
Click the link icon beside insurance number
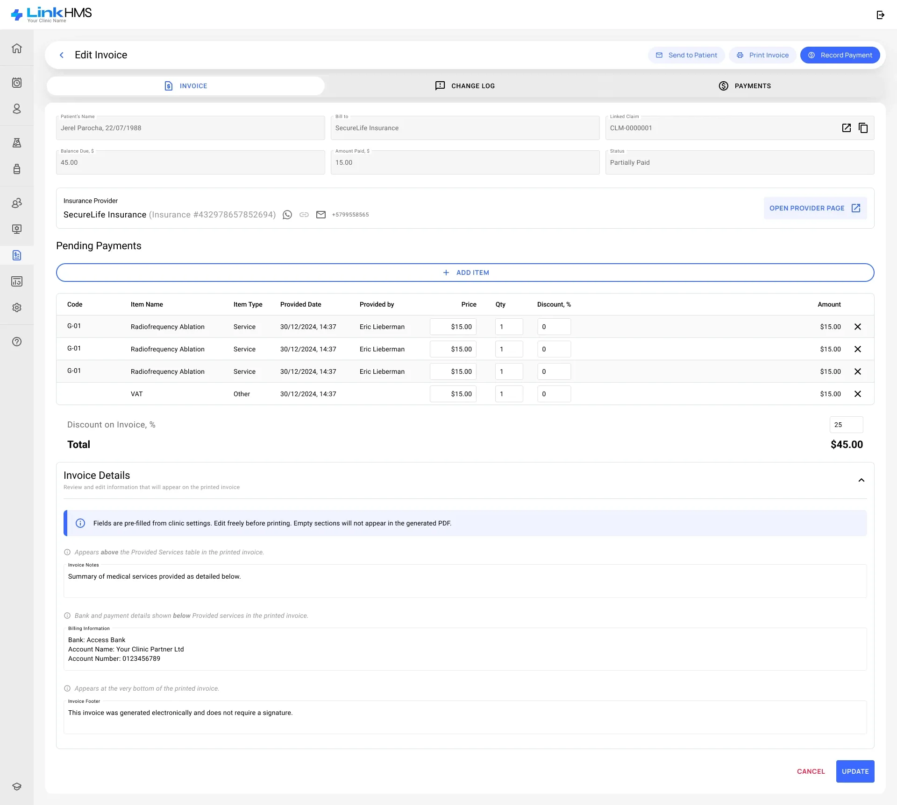304,215
